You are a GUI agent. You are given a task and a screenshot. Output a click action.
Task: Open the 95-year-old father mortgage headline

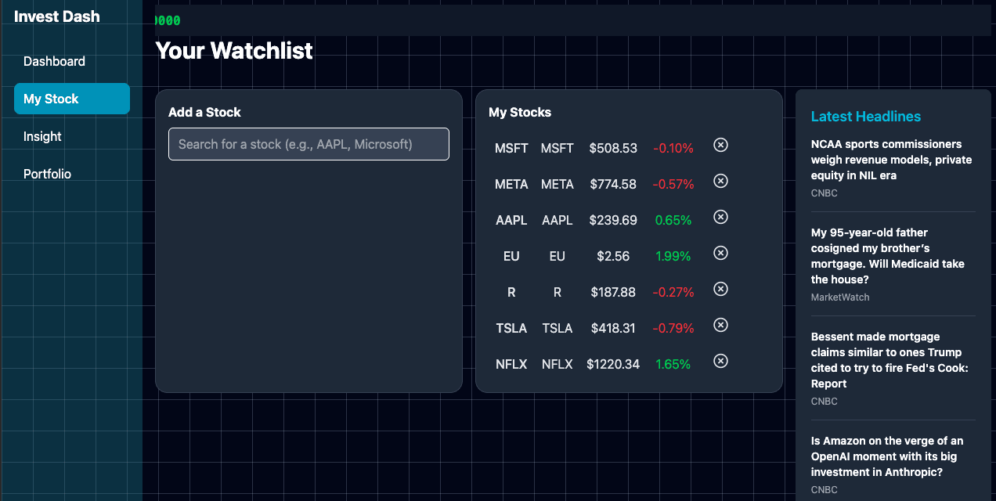pyautogui.click(x=888, y=256)
